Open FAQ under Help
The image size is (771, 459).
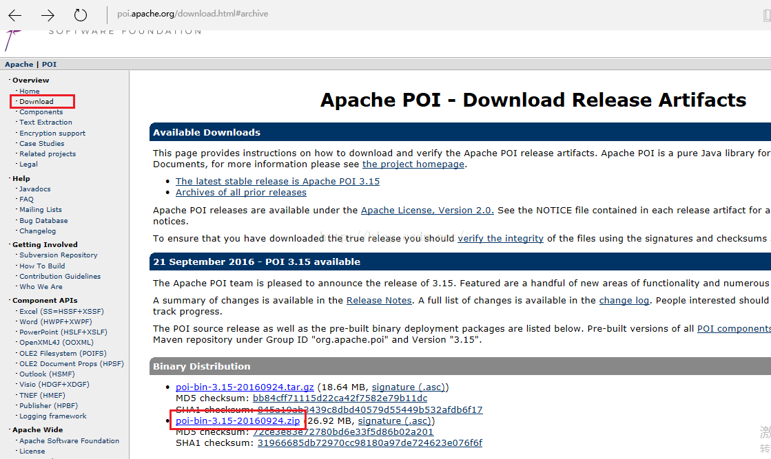[x=27, y=200]
